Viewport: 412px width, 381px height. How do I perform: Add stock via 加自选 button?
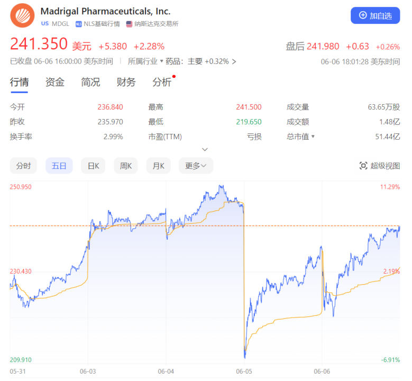[x=375, y=15]
